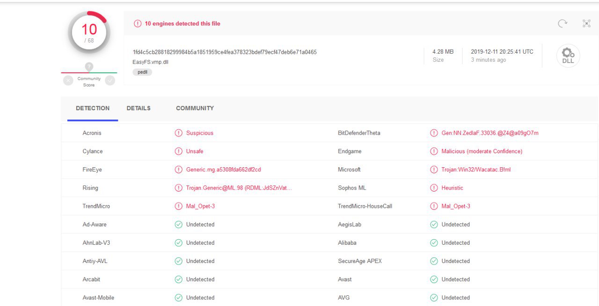Click the Gen:NN.ZedlaF.33036 detection result

490,133
